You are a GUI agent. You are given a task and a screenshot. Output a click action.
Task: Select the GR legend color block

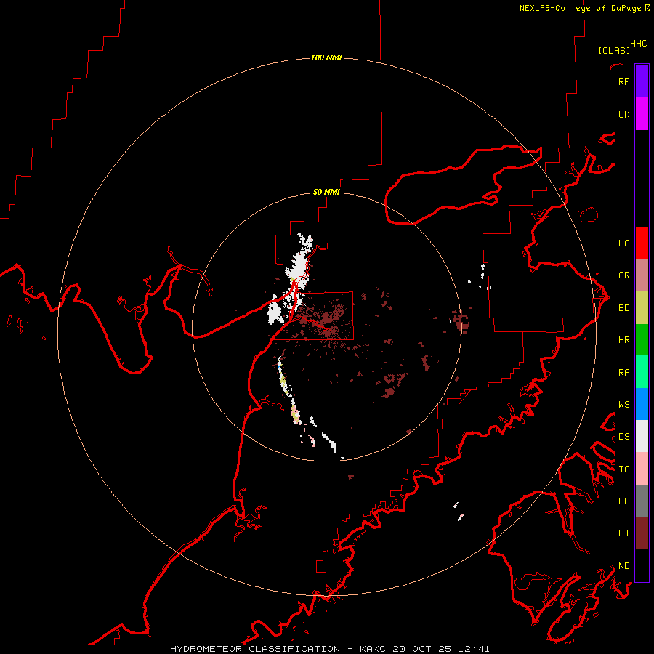click(642, 275)
